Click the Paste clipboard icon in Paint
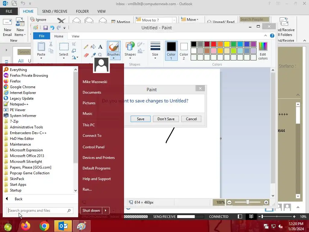The width and height of the screenshot is (309, 232). click(x=41, y=47)
